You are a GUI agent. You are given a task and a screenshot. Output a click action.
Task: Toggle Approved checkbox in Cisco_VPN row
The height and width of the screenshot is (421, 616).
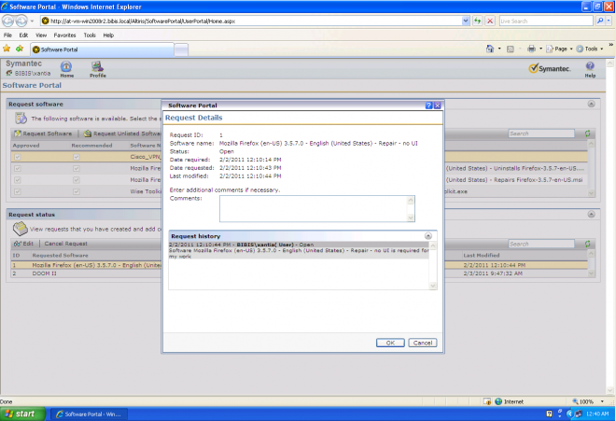(x=18, y=157)
